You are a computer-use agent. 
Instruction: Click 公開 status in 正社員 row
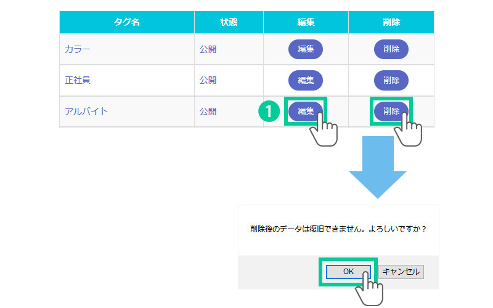click(208, 80)
